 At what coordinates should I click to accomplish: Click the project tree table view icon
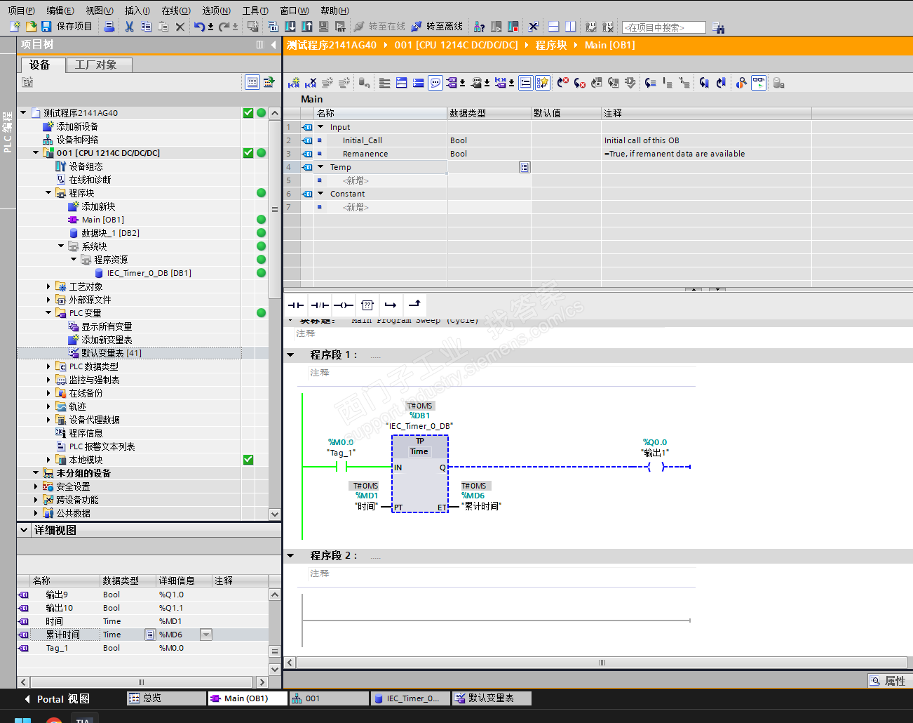[x=252, y=82]
